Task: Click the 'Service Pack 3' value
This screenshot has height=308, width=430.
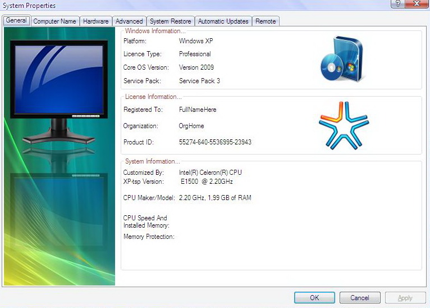Action: [199, 81]
